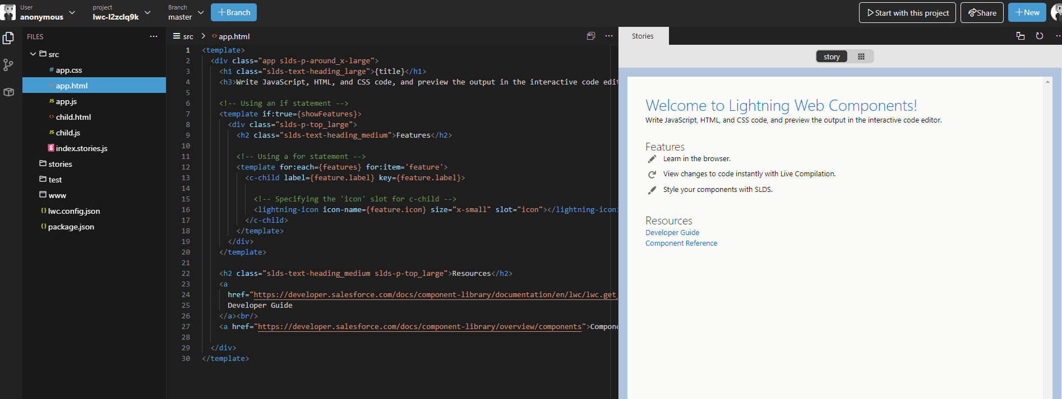This screenshot has height=399, width=1062.
Task: Expand the project lwc-l2zclq9k dropdown
Action: coord(147,12)
